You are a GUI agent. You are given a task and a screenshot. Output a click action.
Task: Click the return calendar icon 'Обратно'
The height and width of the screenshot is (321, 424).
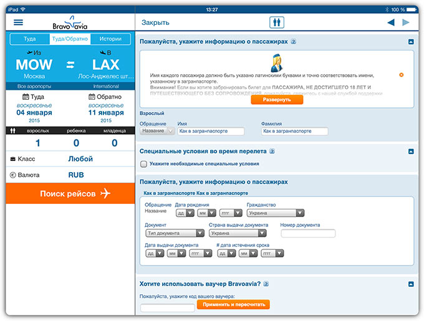(x=92, y=97)
